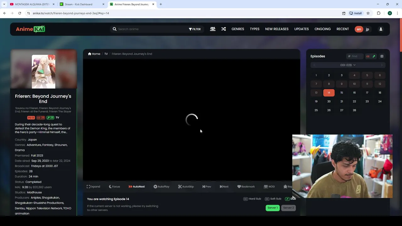402x226 pixels.
Task: Click the AnimeKAI site logo
Action: coord(30,29)
